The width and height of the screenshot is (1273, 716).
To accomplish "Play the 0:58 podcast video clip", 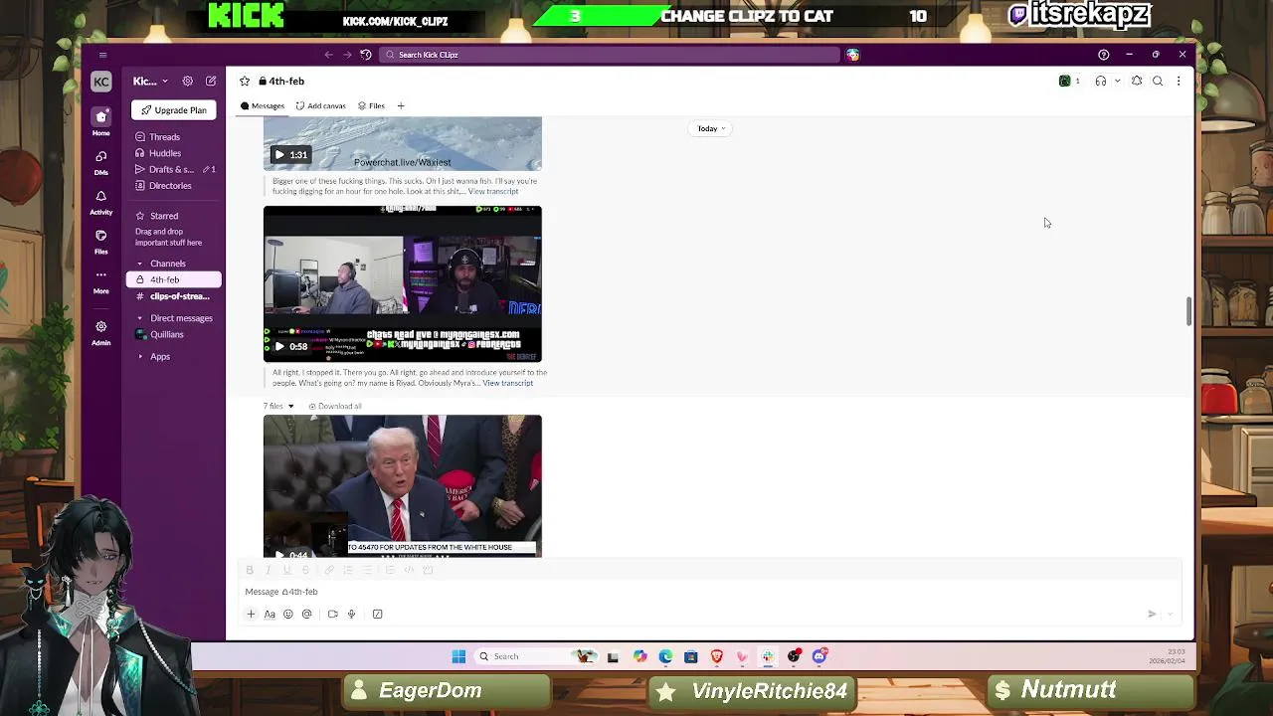I will tap(279, 346).
